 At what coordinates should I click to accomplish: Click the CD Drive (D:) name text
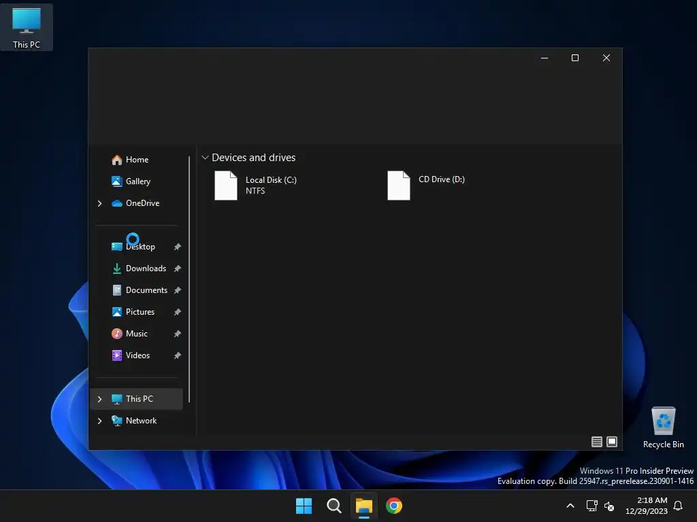(441, 179)
